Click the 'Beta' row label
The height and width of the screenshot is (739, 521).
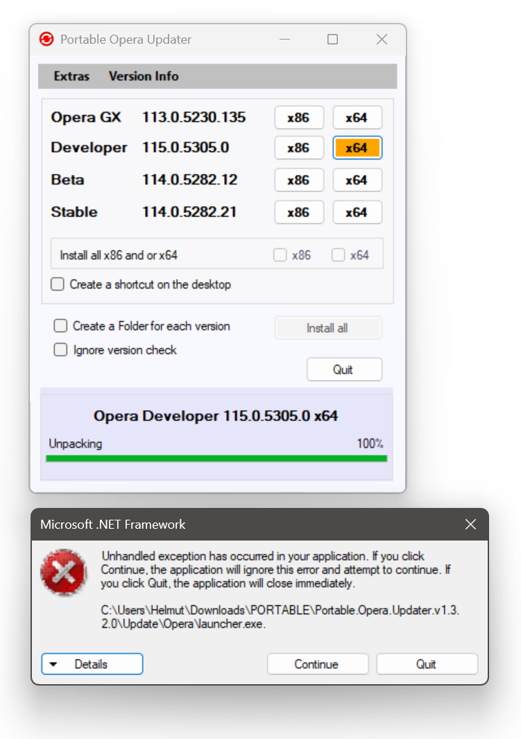click(x=67, y=180)
